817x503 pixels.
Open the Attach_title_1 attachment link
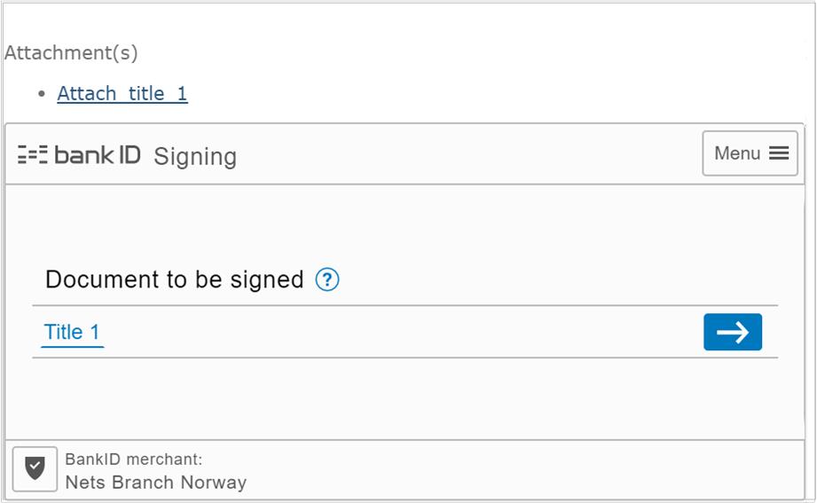pos(122,94)
